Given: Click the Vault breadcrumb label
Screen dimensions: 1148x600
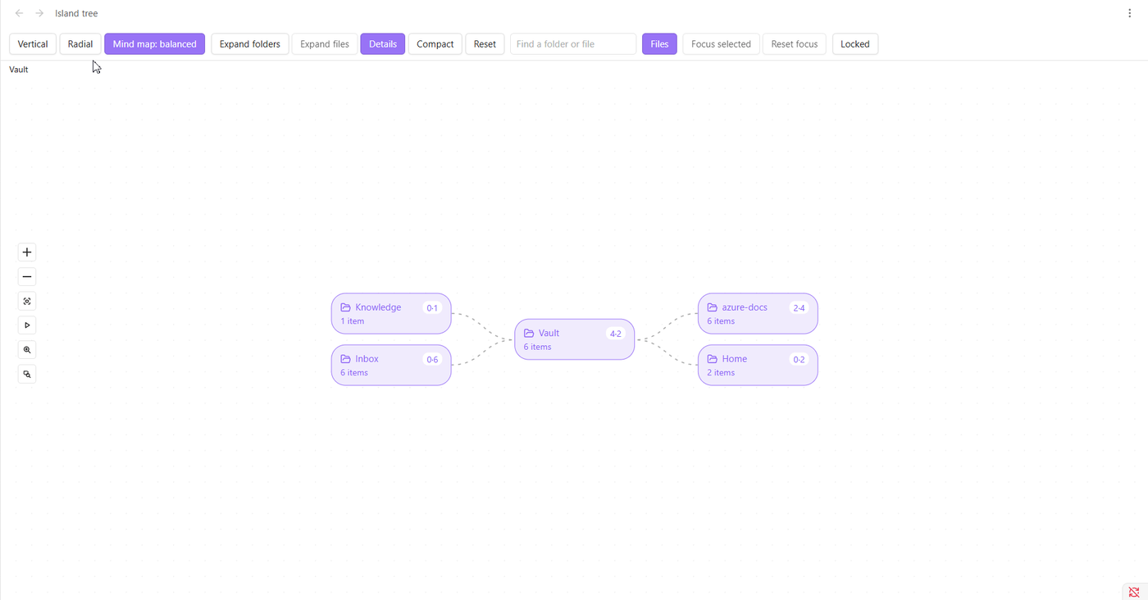Looking at the screenshot, I should (x=19, y=70).
